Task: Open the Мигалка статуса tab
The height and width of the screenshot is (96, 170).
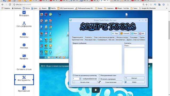Action: pyautogui.click(x=122, y=37)
